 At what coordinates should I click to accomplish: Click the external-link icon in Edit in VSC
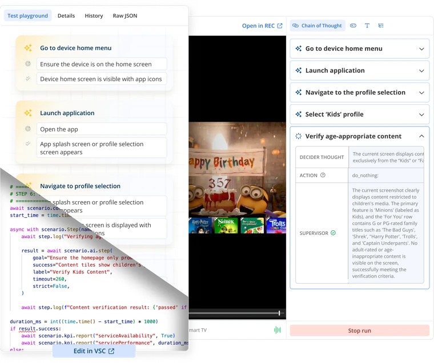pyautogui.click(x=111, y=351)
